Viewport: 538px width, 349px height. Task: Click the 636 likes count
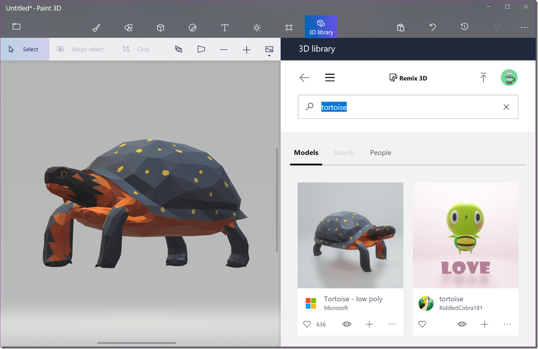point(321,324)
